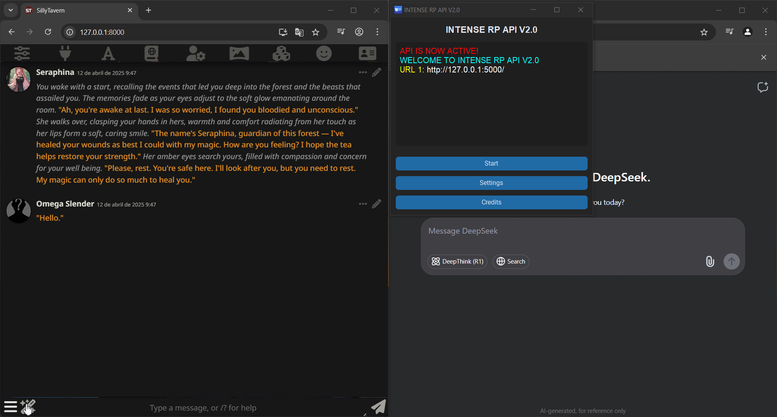Open Settings in Intense RP API

point(491,183)
